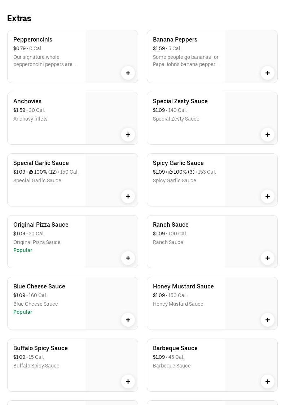290x405 pixels.
Task: Add Special Zesty Sauce via plus icon
Action: click(x=268, y=135)
